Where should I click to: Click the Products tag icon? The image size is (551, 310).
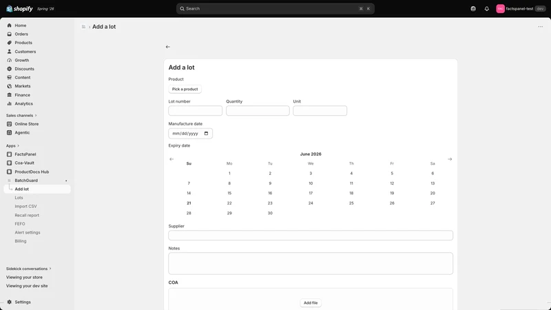[x=10, y=43]
